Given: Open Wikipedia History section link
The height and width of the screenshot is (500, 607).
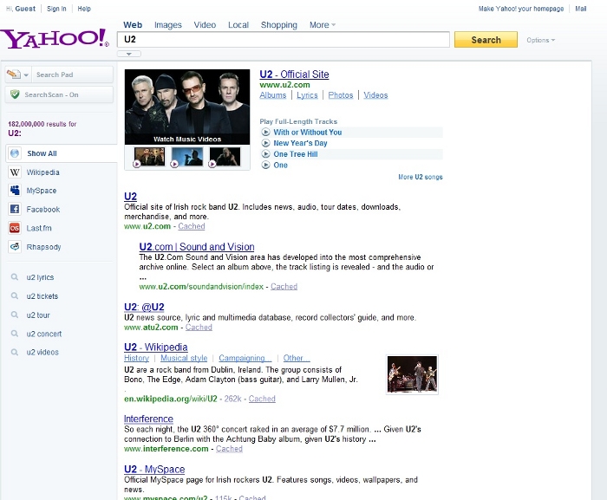Looking at the screenshot, I should pyautogui.click(x=136, y=358).
